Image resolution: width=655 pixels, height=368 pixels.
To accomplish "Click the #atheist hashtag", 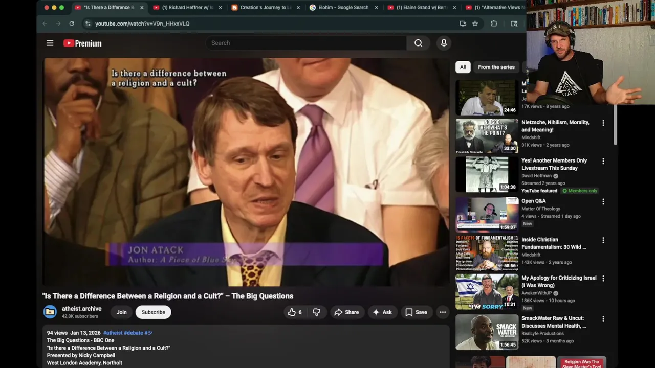I will point(113,333).
